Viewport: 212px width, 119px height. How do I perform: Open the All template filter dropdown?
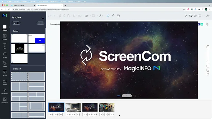click(16, 23)
